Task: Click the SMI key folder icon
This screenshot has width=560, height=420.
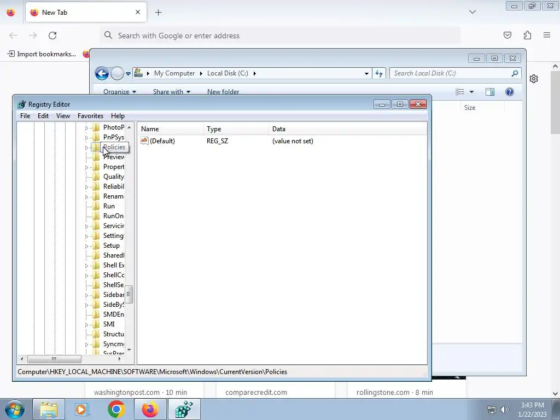Action: tap(96, 324)
